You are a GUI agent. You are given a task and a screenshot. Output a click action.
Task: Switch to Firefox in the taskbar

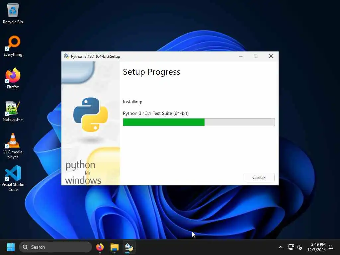pyautogui.click(x=100, y=247)
